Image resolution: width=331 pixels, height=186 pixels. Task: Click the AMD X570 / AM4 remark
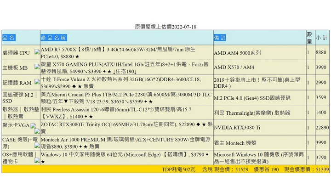(234, 68)
